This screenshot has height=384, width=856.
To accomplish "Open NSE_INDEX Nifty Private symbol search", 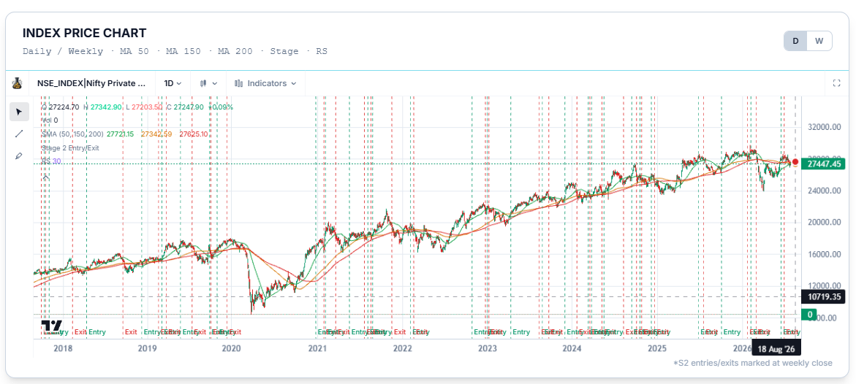I will [91, 83].
